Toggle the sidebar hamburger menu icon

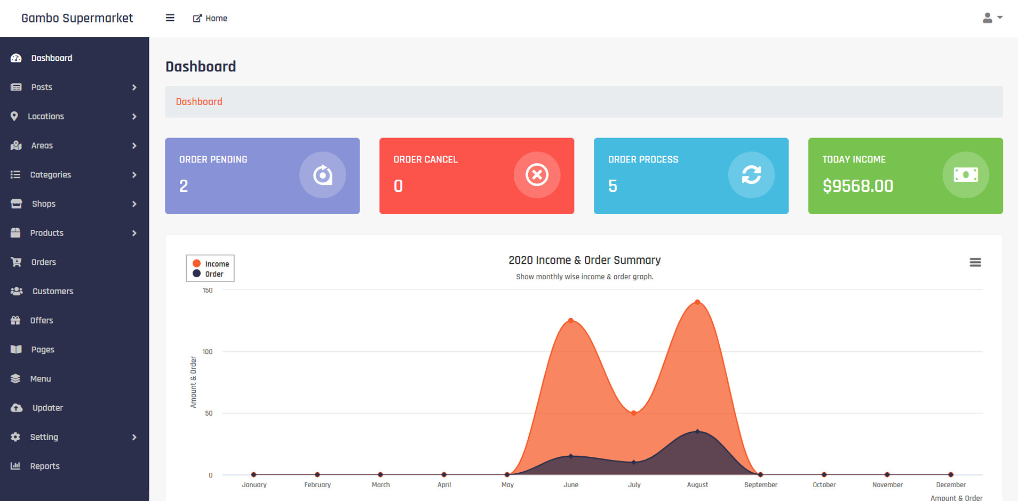[170, 18]
